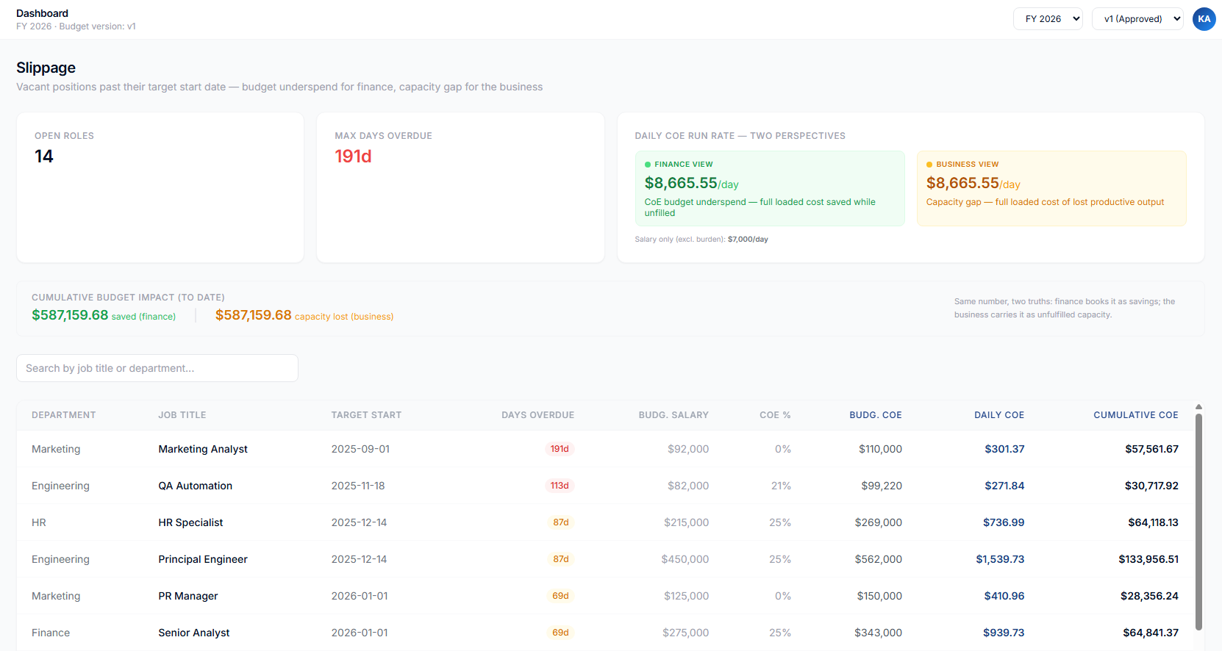Open the v1 (Approved) version dropdown
Image resolution: width=1222 pixels, height=651 pixels.
point(1137,19)
